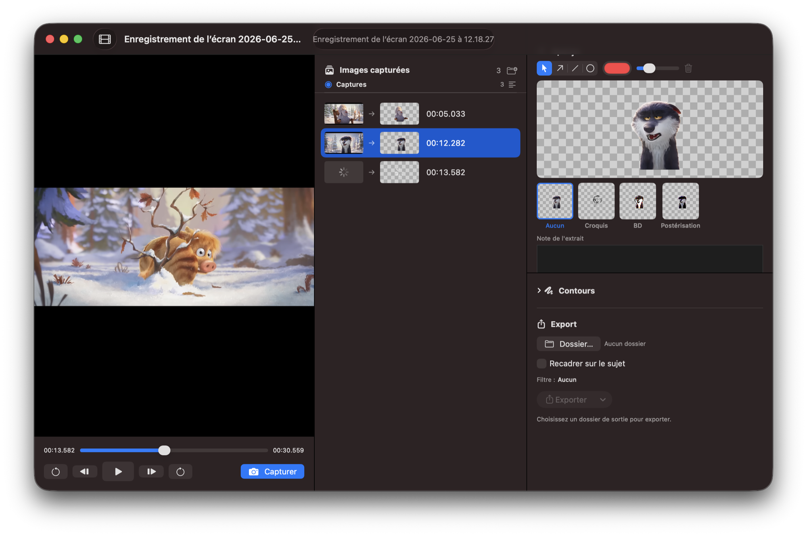Click the rewind circular arrow button

(x=56, y=471)
